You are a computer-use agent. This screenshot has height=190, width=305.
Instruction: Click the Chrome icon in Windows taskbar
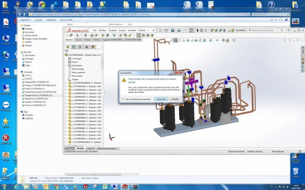click(56, 187)
